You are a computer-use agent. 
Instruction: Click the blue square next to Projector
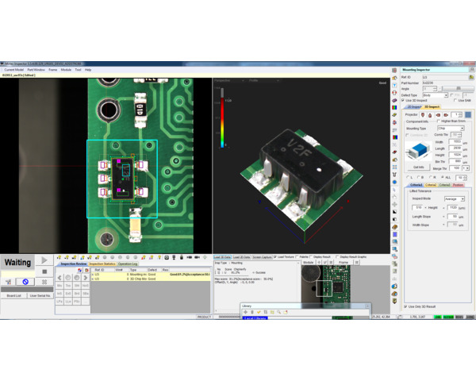click(x=468, y=115)
